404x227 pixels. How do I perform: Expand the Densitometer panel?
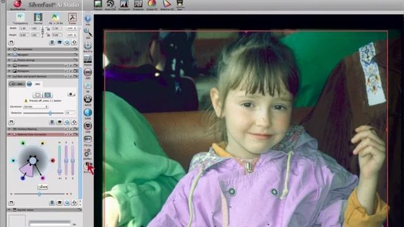click(9, 49)
